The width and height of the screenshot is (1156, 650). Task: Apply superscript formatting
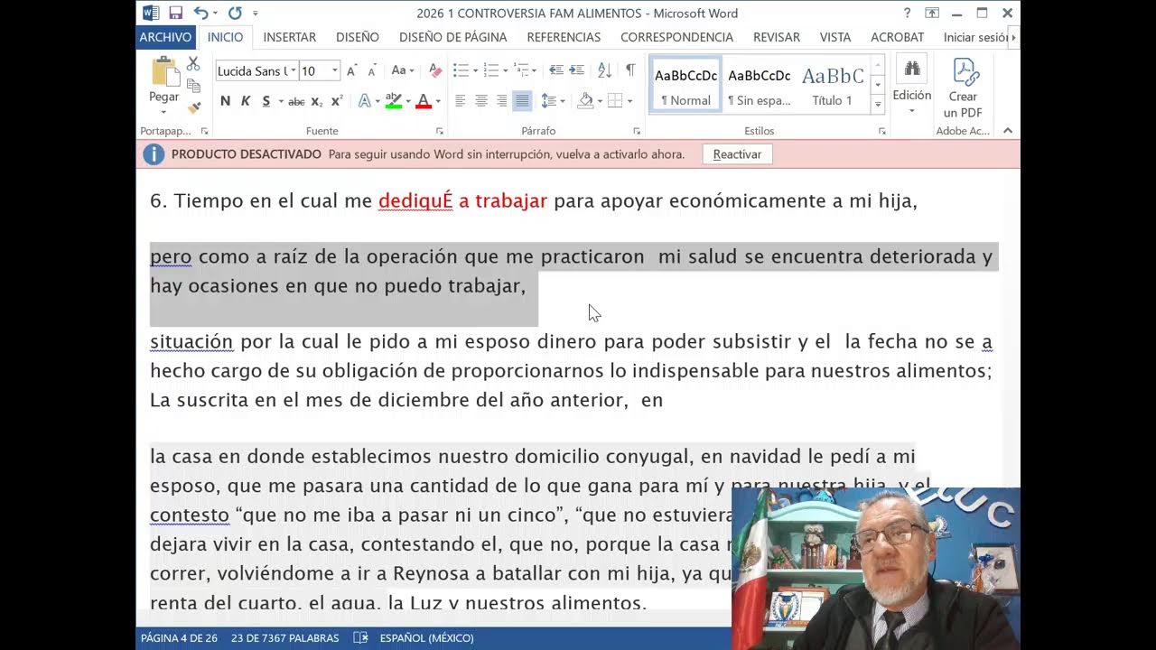coord(337,101)
